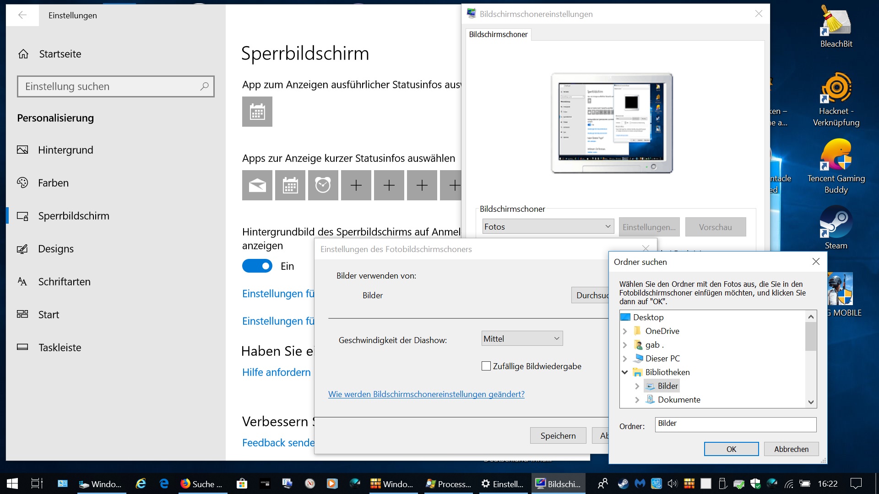The height and width of the screenshot is (494, 879).
Task: Click the mail quick status app icon
Action: pos(257,185)
